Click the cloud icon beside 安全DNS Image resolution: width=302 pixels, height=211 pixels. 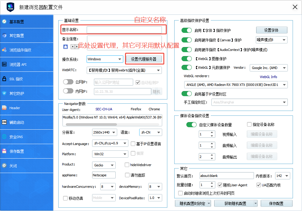pyautogui.click(x=4, y=137)
